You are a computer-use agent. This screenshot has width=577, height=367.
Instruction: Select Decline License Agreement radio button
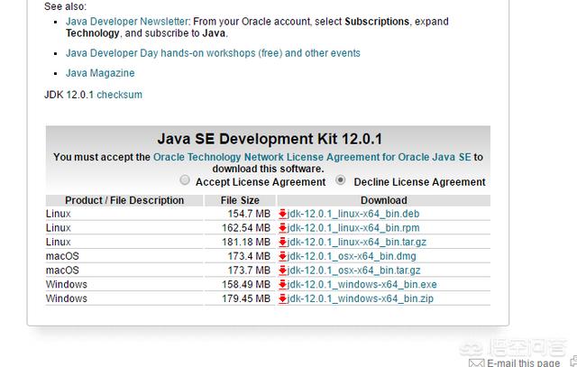coord(341,180)
